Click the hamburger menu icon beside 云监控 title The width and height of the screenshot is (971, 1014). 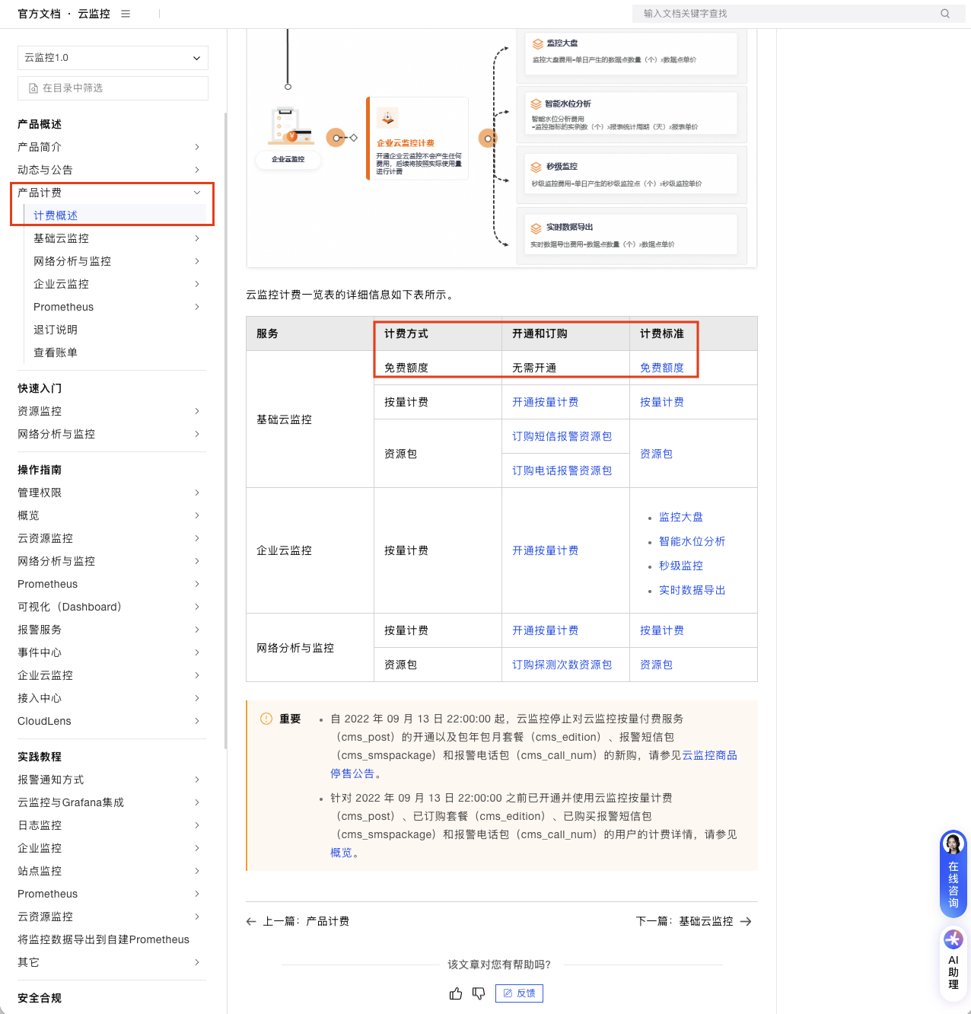(125, 13)
